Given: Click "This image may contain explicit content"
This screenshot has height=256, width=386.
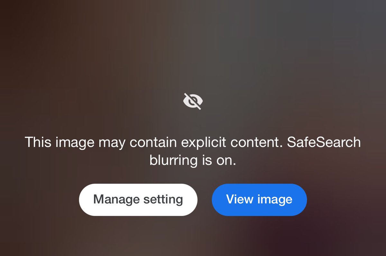Looking at the screenshot, I should 153,143.
